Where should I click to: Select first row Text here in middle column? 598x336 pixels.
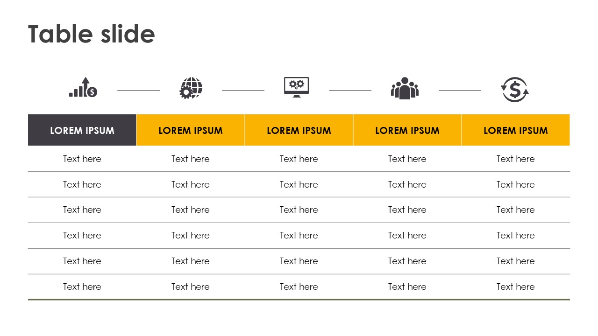pyautogui.click(x=299, y=159)
